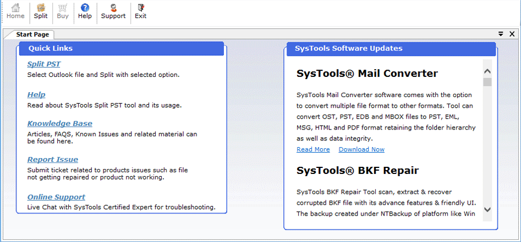Click the Download Now link
This screenshot has height=242, width=521.
pos(361,149)
